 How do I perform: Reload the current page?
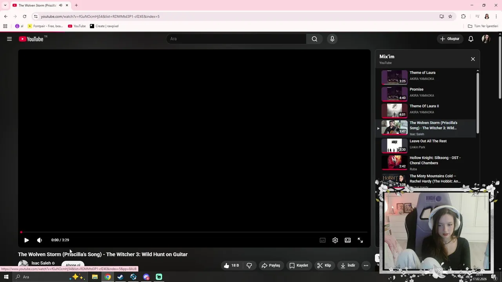click(24, 16)
